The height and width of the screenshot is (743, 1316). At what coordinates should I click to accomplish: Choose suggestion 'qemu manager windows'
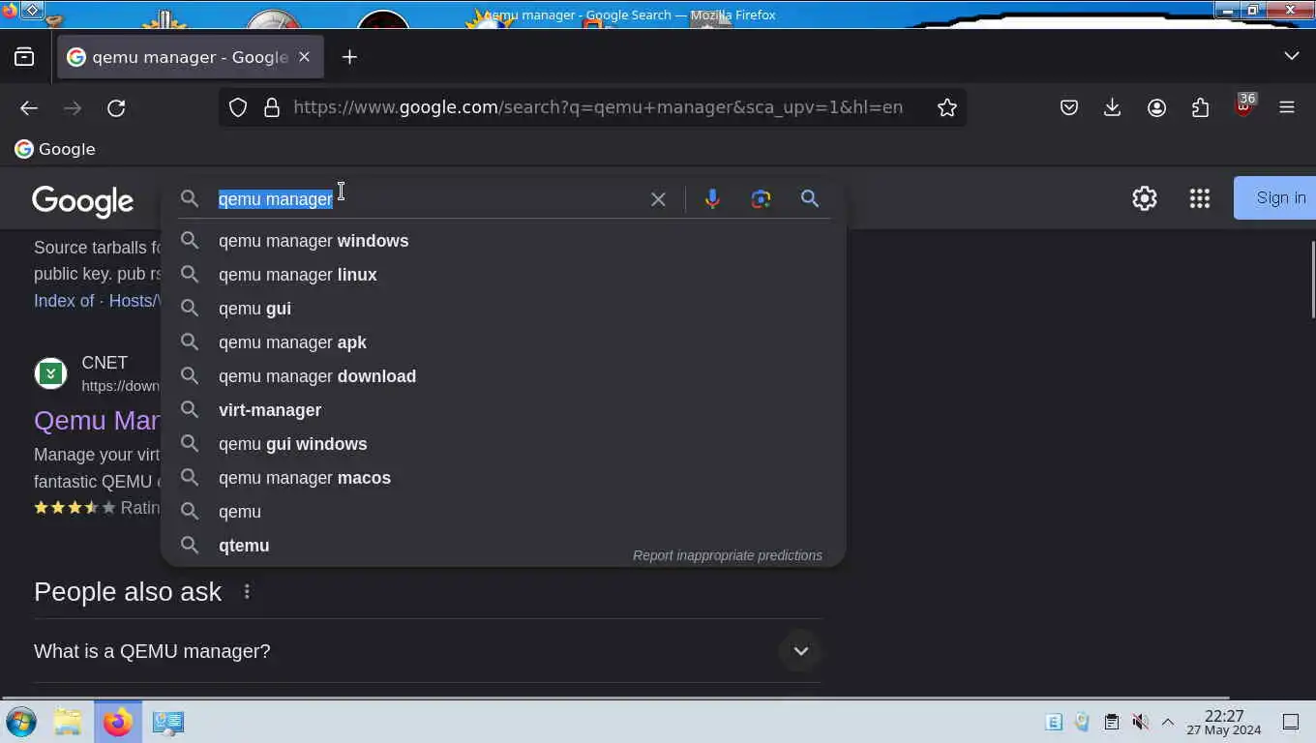pos(503,241)
